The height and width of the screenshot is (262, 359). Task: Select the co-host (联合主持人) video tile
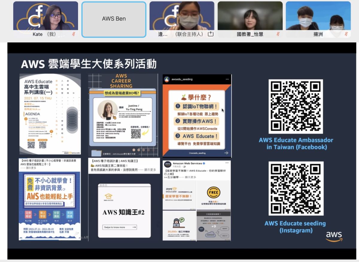coord(182,19)
